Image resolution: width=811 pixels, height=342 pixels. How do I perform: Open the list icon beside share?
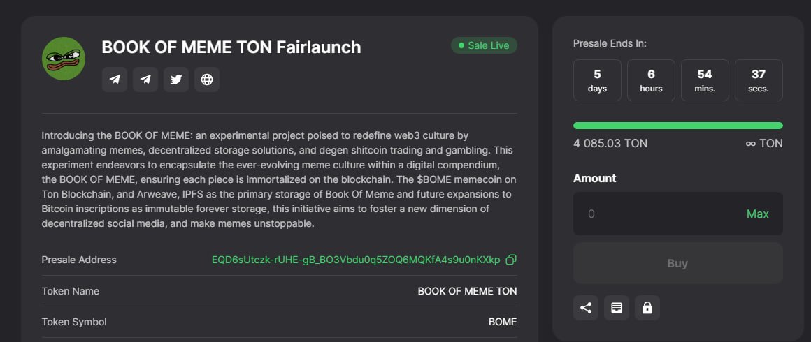pyautogui.click(x=617, y=308)
